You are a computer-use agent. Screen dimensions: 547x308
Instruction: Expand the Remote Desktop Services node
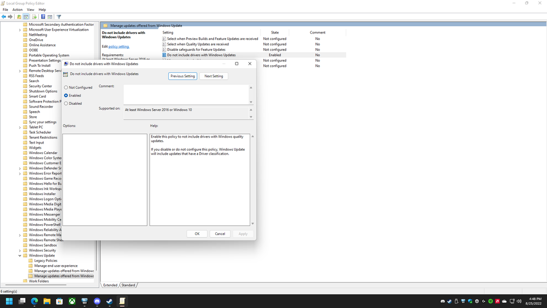coord(20,71)
